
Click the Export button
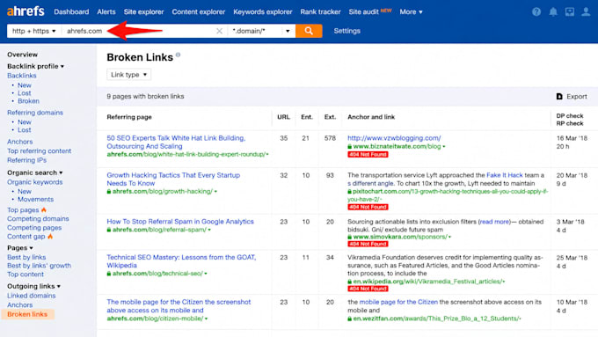tap(572, 97)
